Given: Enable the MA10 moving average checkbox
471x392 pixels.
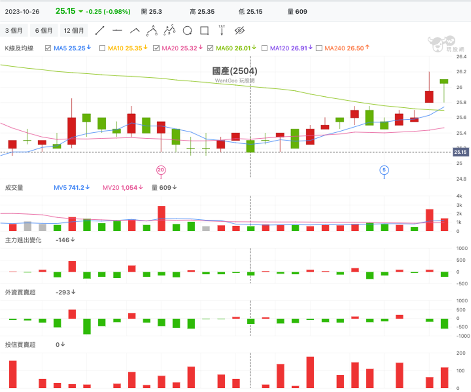Looking at the screenshot, I should 102,48.
